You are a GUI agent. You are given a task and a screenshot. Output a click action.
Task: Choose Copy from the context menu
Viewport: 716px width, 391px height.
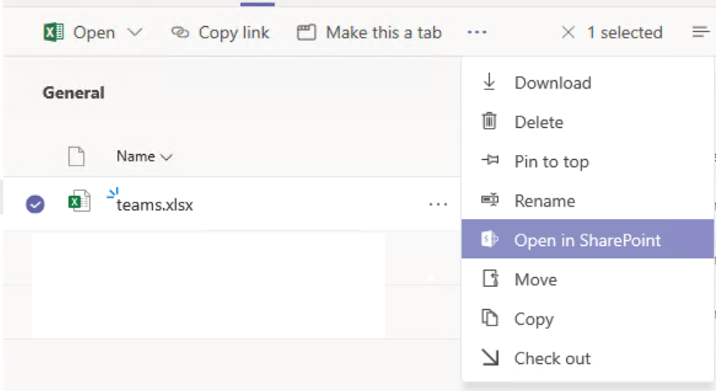[587, 318]
